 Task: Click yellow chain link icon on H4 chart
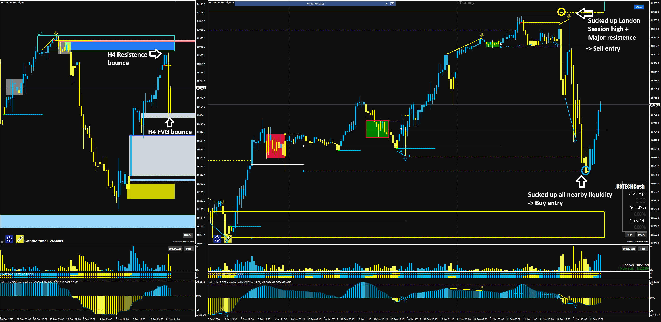click(x=20, y=239)
